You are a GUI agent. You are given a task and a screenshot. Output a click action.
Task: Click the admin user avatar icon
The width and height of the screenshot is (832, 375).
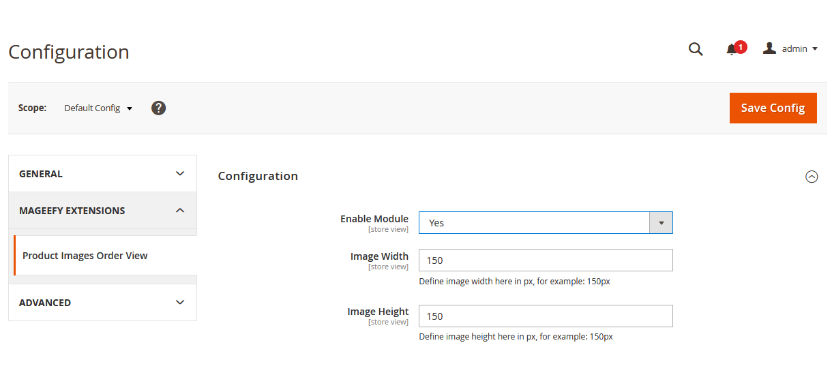click(x=770, y=48)
